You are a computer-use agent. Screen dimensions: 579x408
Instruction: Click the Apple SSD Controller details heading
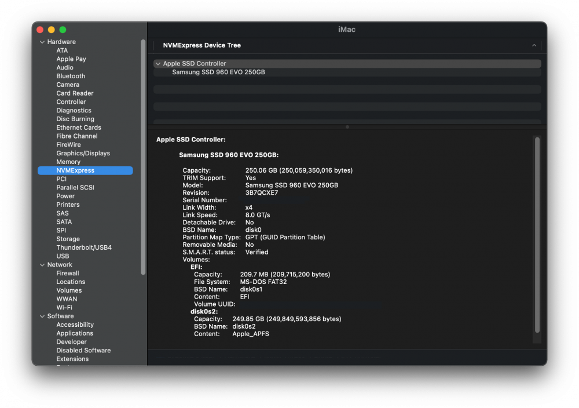[x=190, y=140]
